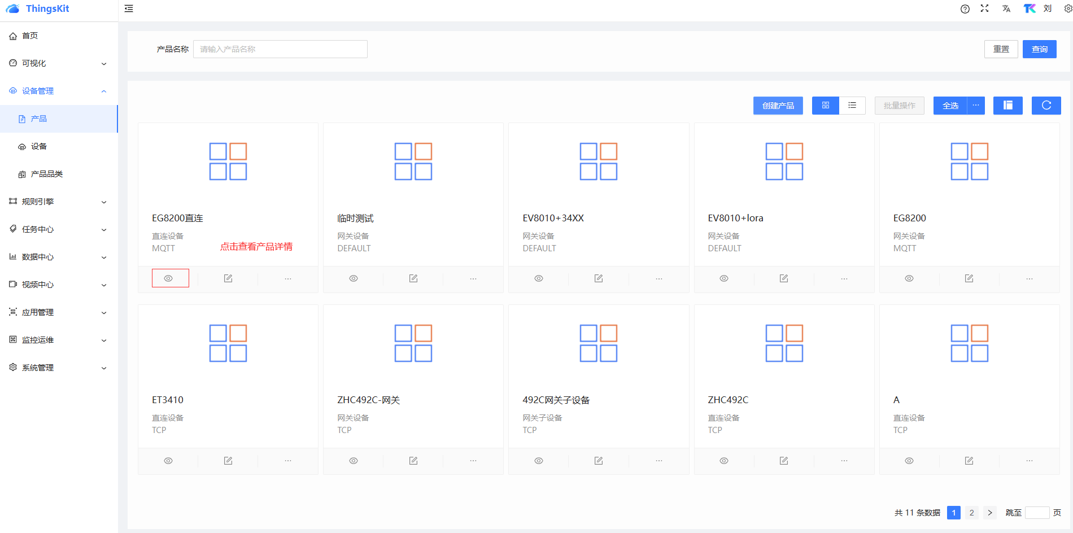Viewport: 1073px width, 533px height.
Task: Focus the 产品名称 input field
Action: (x=280, y=49)
